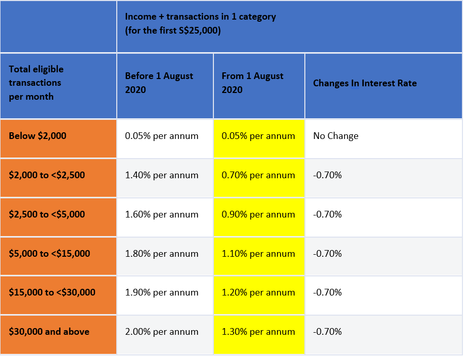Select the '$2,000 to <$2,500' row label

coord(47,175)
